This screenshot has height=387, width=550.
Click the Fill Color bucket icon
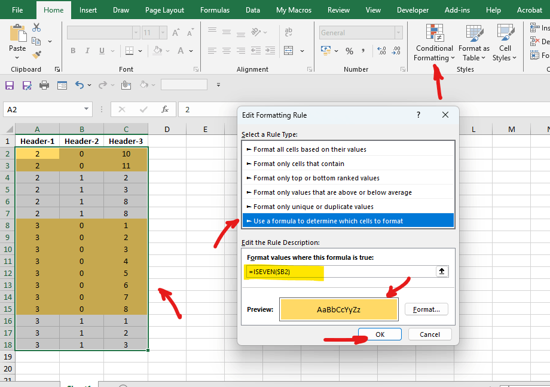click(x=158, y=51)
